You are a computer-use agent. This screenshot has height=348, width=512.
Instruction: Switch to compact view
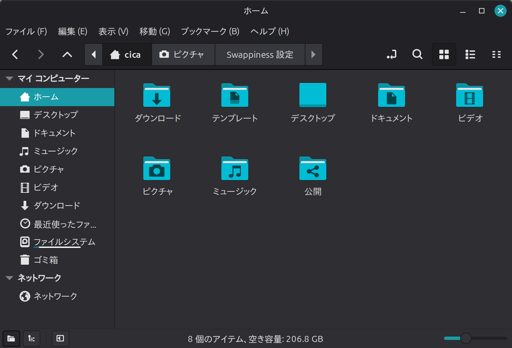pos(496,54)
